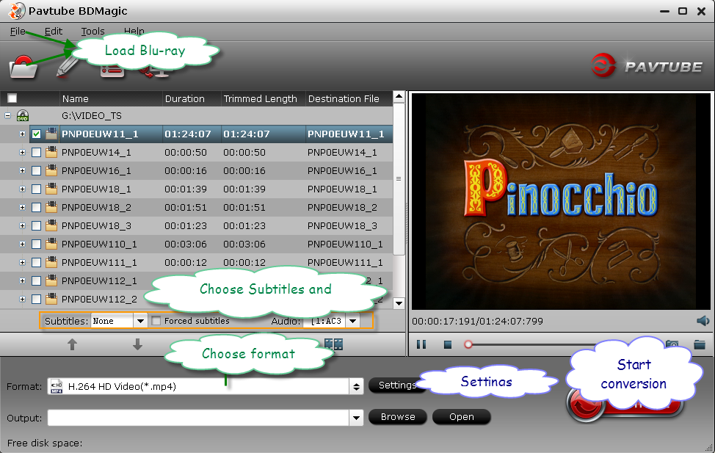Expand the PNP0EUW16_1 row
Image resolution: width=715 pixels, height=453 pixels.
coord(22,170)
